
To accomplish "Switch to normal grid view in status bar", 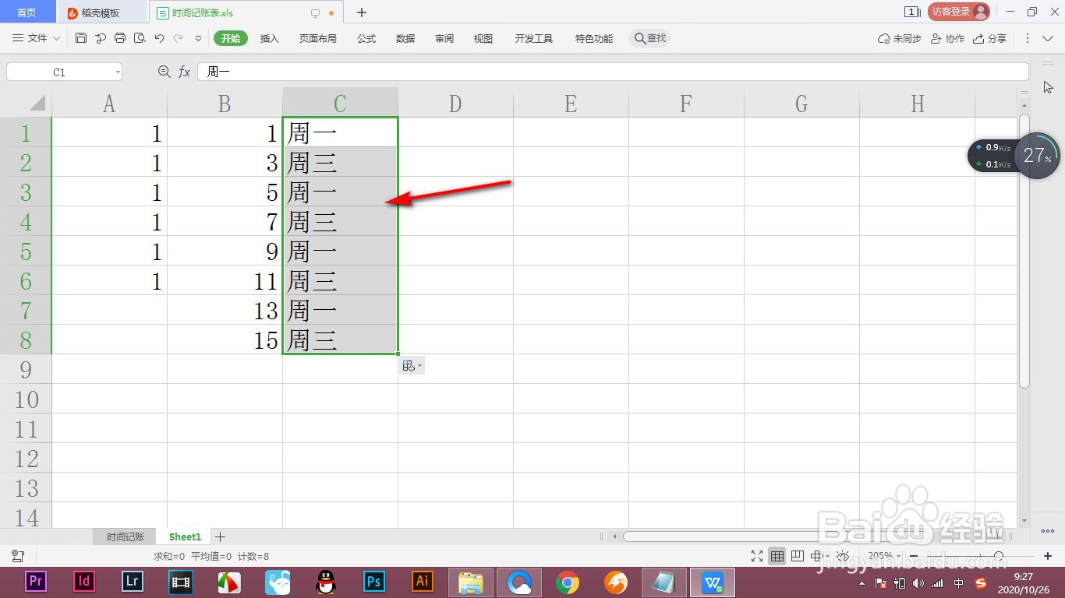I will [777, 556].
